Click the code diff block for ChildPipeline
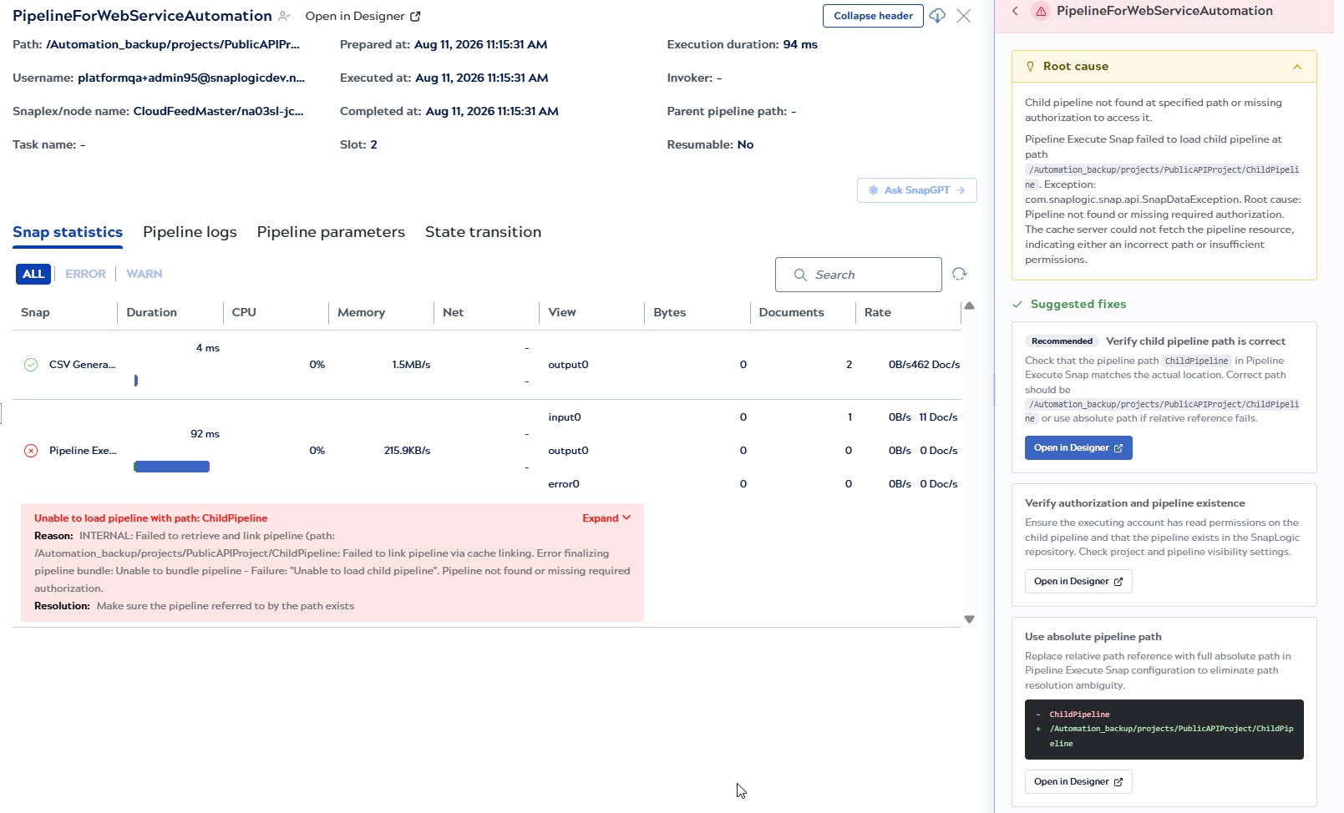 coord(1164,730)
